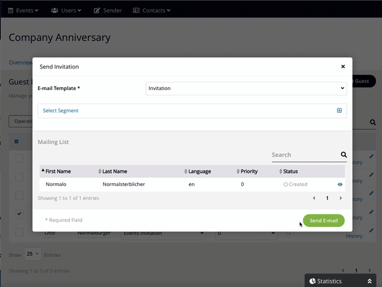382x287 pixels.
Task: Preview Normalo's email with eye icon
Action: [340, 185]
